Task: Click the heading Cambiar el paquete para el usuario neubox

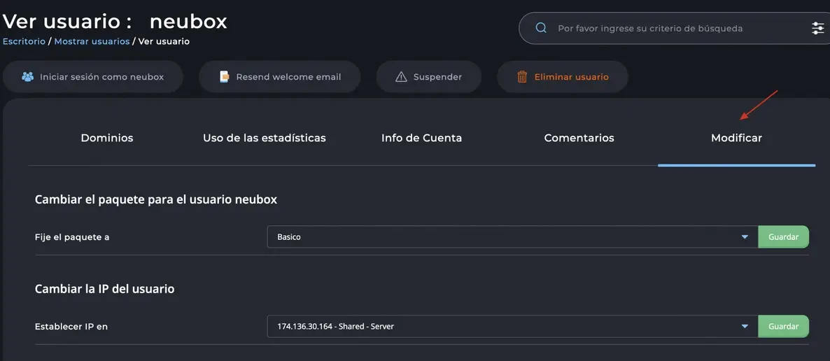Action: (155, 199)
